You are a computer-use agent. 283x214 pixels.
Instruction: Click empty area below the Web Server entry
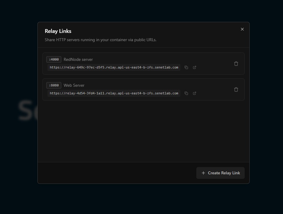coord(143,131)
